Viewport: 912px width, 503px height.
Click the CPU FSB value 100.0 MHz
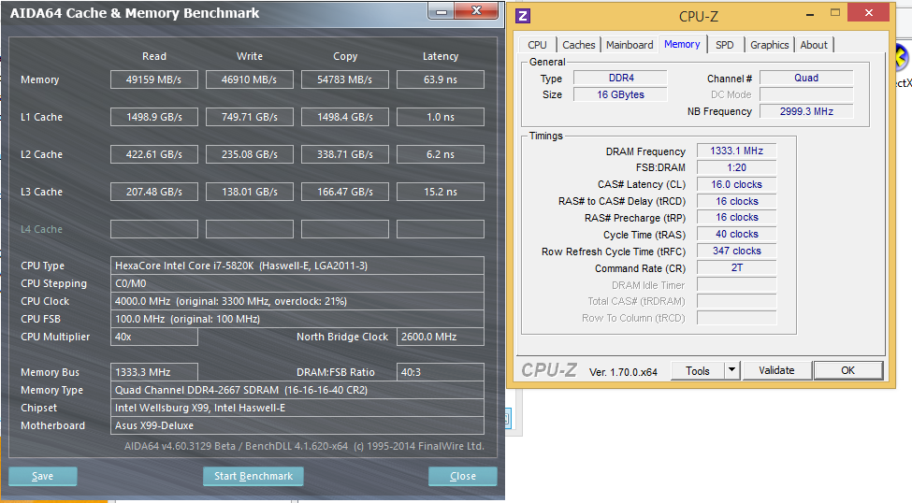(x=297, y=319)
